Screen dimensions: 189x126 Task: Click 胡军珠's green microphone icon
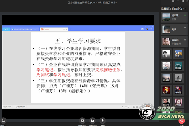pyautogui.click(x=185, y=15)
